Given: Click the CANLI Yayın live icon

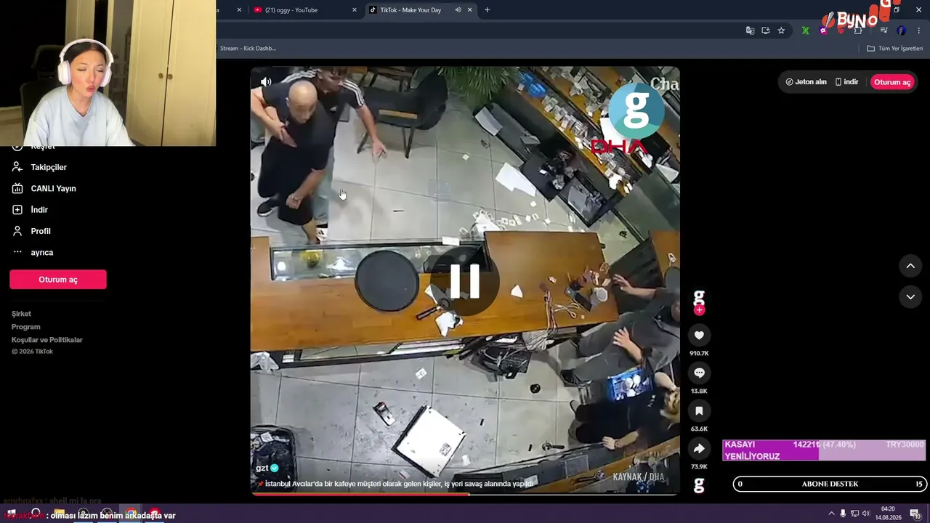Looking at the screenshot, I should coord(17,188).
